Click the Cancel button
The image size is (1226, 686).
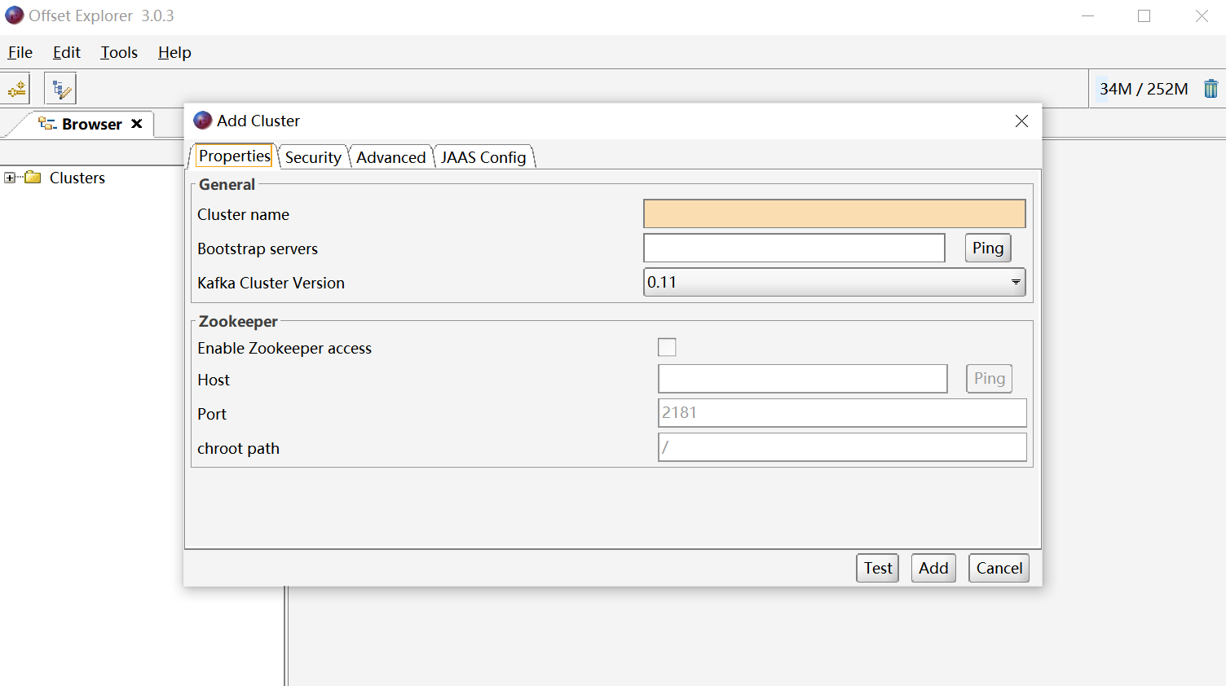tap(999, 568)
